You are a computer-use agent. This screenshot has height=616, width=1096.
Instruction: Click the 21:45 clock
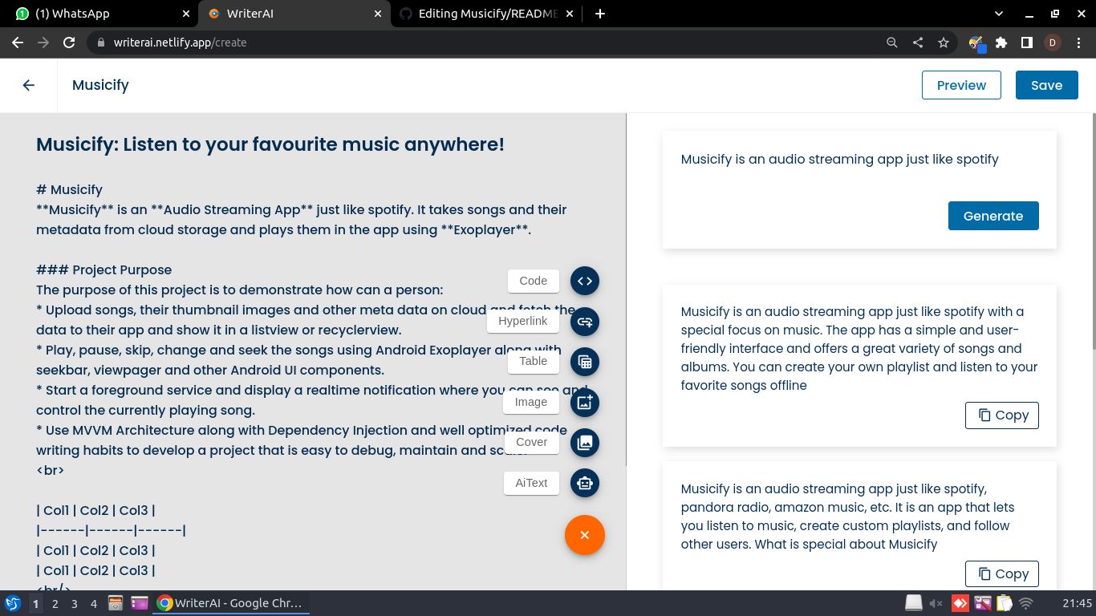click(1077, 603)
